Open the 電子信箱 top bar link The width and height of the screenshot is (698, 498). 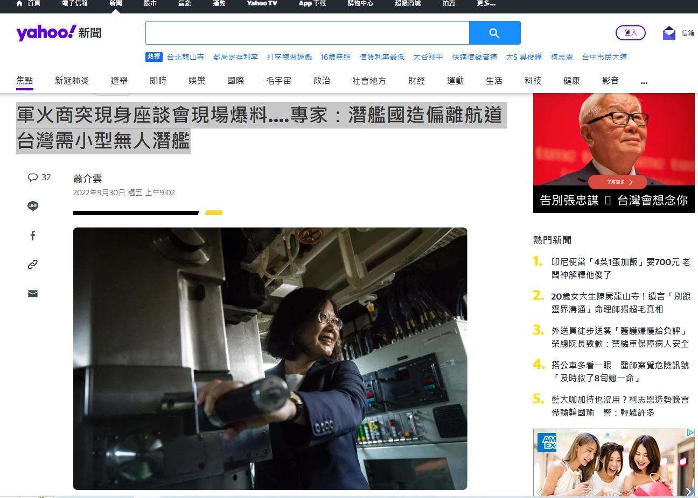point(75,3)
